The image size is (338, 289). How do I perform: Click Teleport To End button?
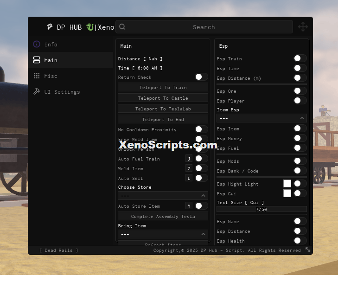pyautogui.click(x=163, y=119)
